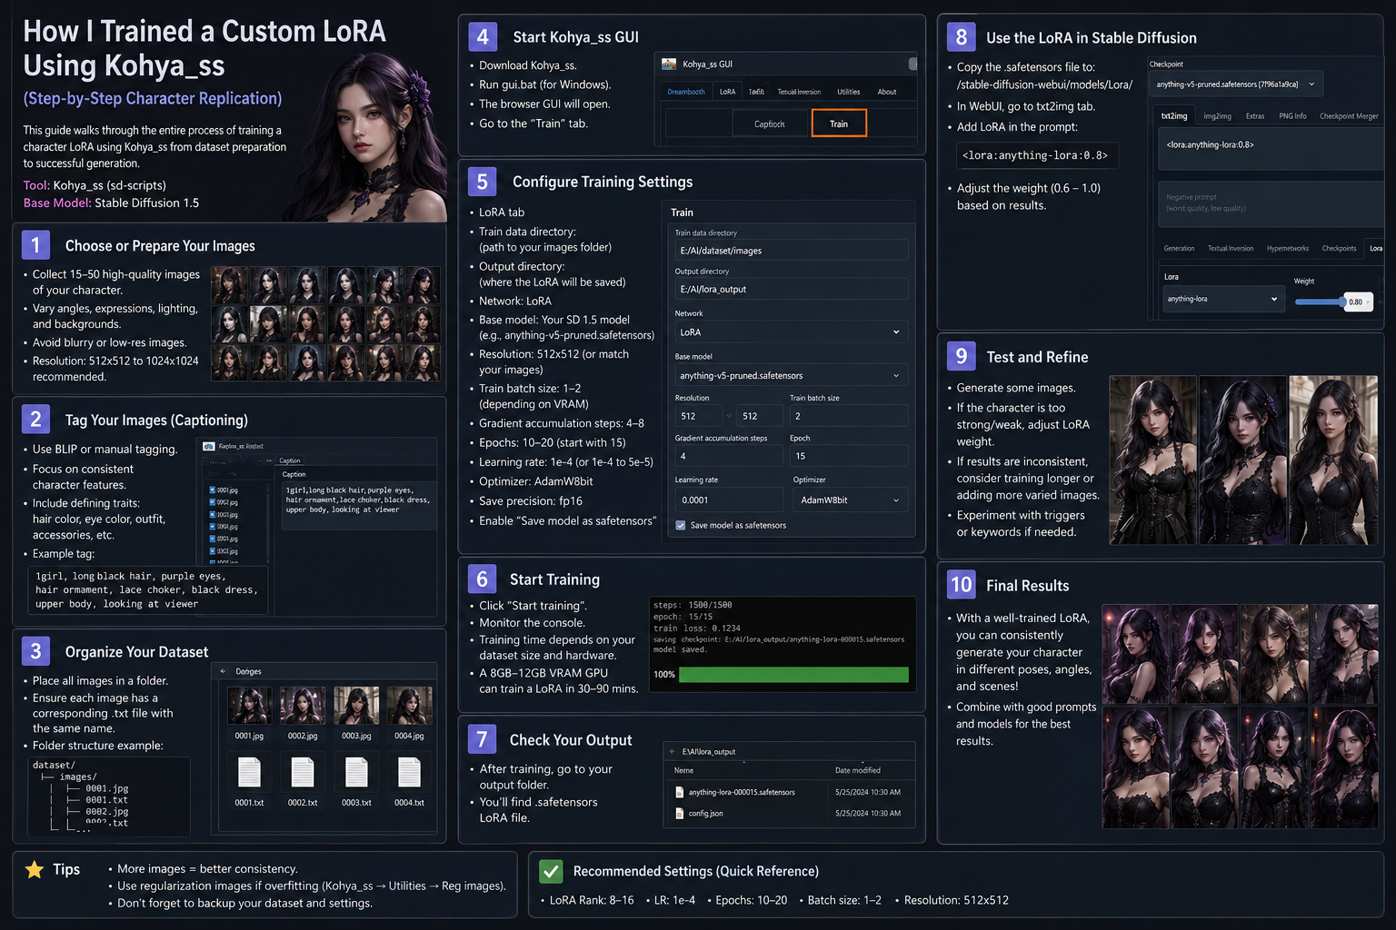The height and width of the screenshot is (930, 1396).
Task: Select the Textual Inversion sub-tab in WebUI
Action: click(1231, 249)
